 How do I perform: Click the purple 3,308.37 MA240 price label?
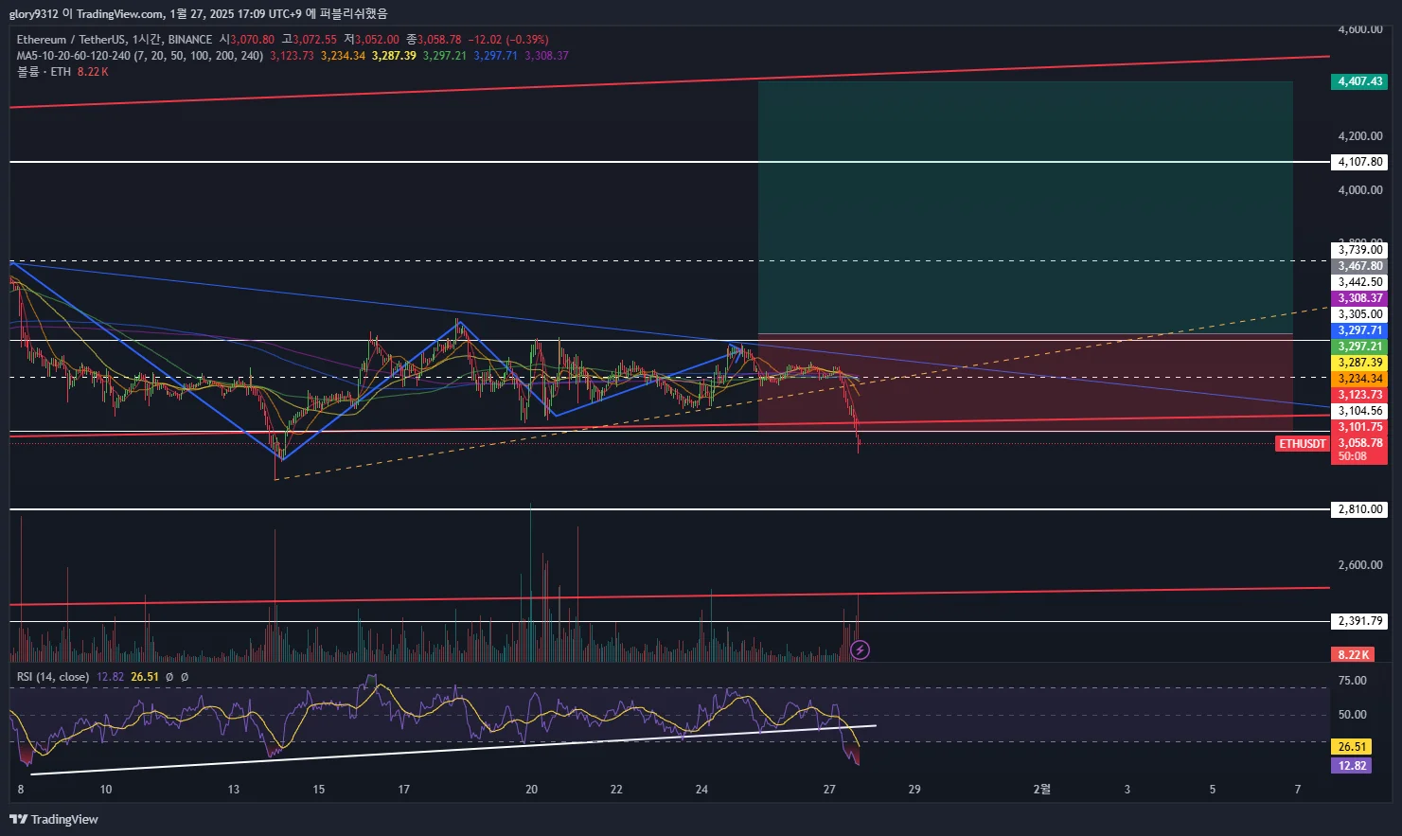(1360, 298)
